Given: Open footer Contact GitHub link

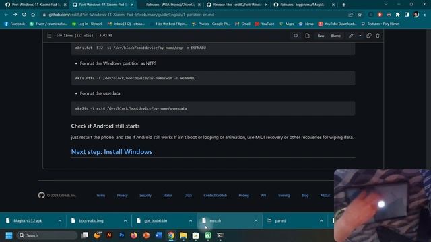Looking at the screenshot, I should click(215, 196).
